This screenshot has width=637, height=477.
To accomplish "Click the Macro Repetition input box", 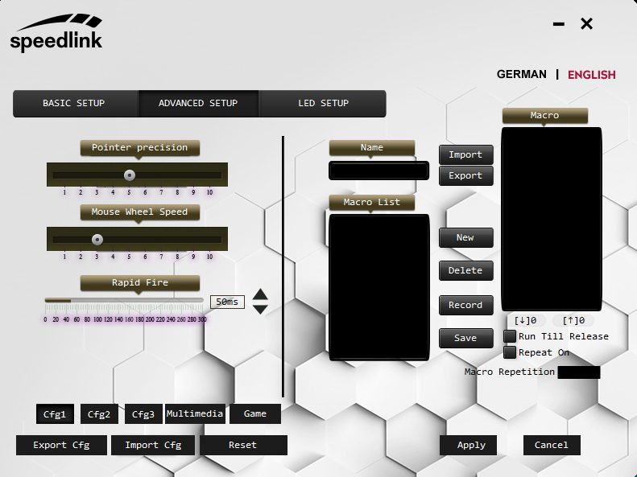I will (x=578, y=372).
